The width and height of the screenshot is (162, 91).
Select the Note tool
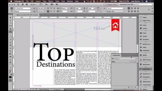coord(10,60)
